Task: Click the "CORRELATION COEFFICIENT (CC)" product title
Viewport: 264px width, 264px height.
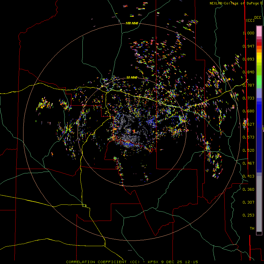Action: click(x=103, y=262)
